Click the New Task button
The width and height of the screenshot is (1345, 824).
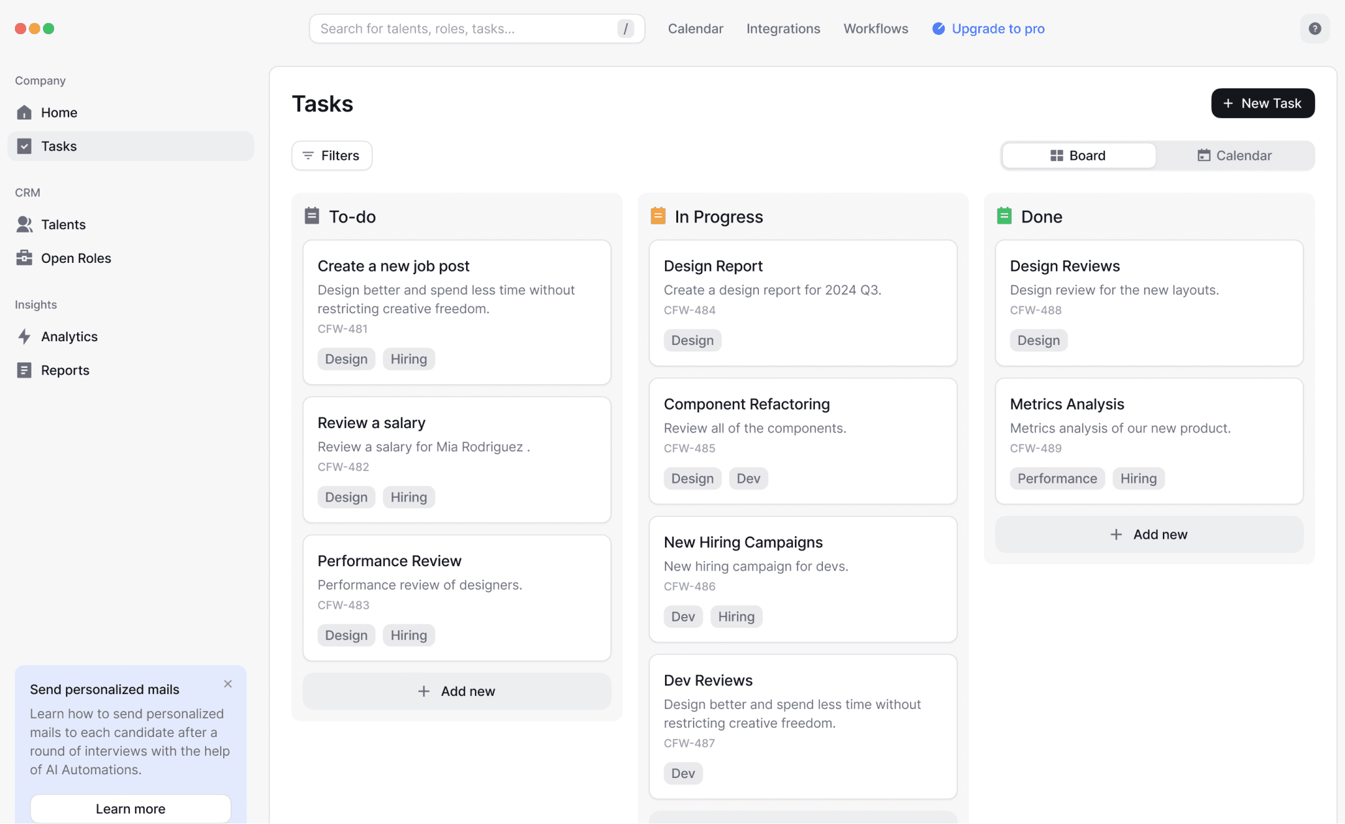pyautogui.click(x=1262, y=103)
